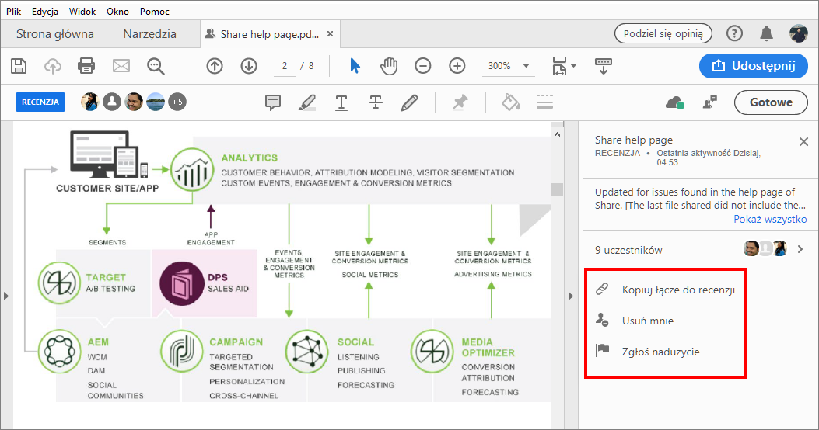Open the Edycja menu
Viewport: 819px width, 430px height.
[45, 11]
